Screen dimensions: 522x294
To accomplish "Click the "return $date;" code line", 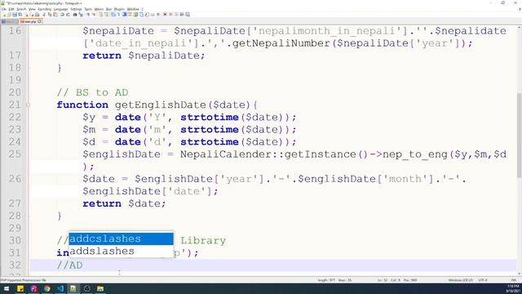I will tap(124, 203).
